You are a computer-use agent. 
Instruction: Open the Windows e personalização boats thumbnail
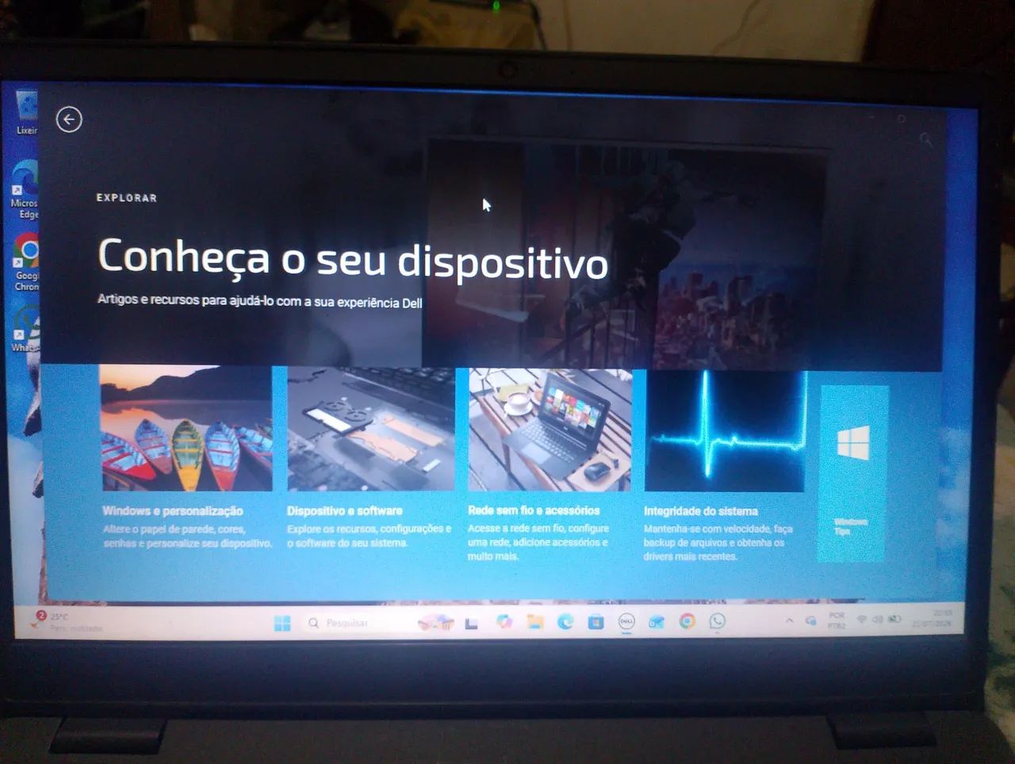point(186,428)
